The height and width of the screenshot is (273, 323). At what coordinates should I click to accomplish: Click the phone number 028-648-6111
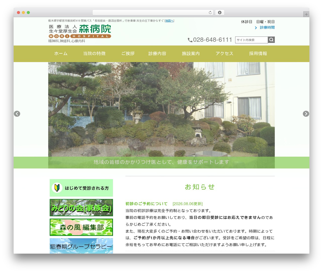(x=212, y=40)
